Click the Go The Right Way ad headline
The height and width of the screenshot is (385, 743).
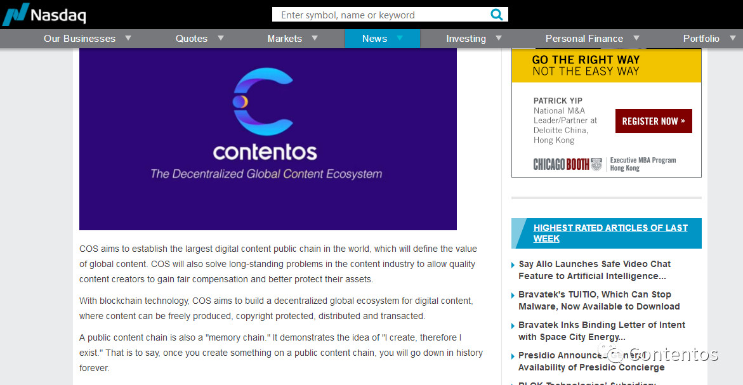(x=586, y=65)
